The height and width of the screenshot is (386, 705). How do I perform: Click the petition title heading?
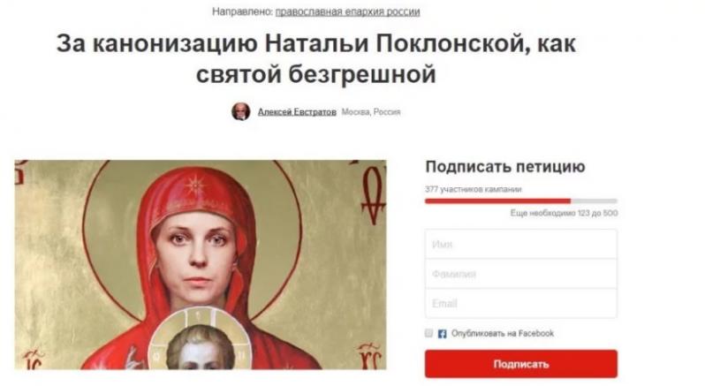click(x=316, y=58)
